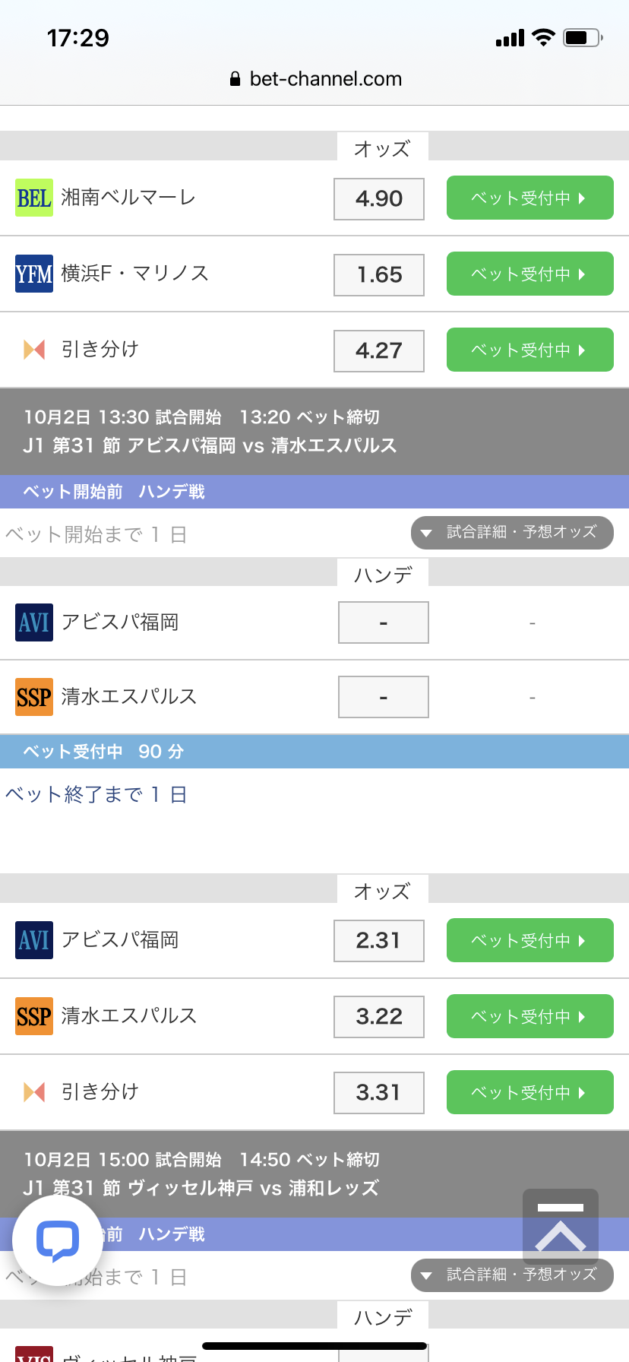This screenshot has height=1362, width=629.
Task: Bet on Avispa Fukuoka at 2.31
Action: click(x=529, y=940)
